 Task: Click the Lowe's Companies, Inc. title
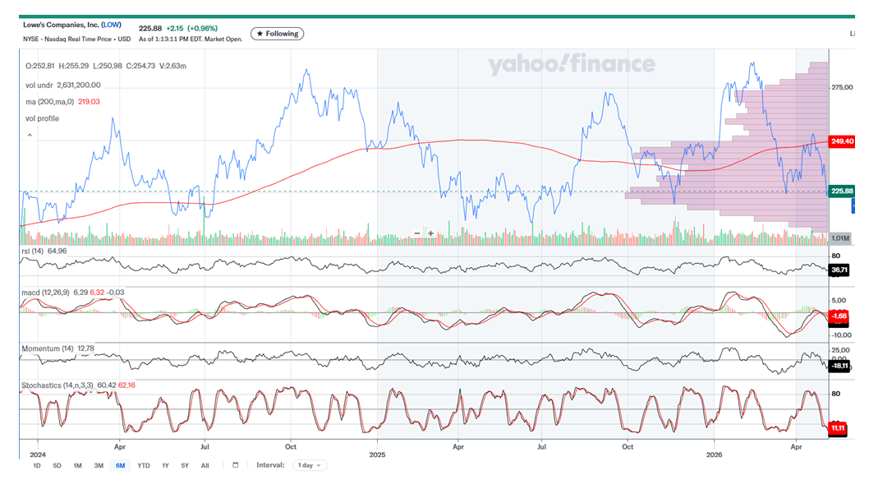pos(62,25)
